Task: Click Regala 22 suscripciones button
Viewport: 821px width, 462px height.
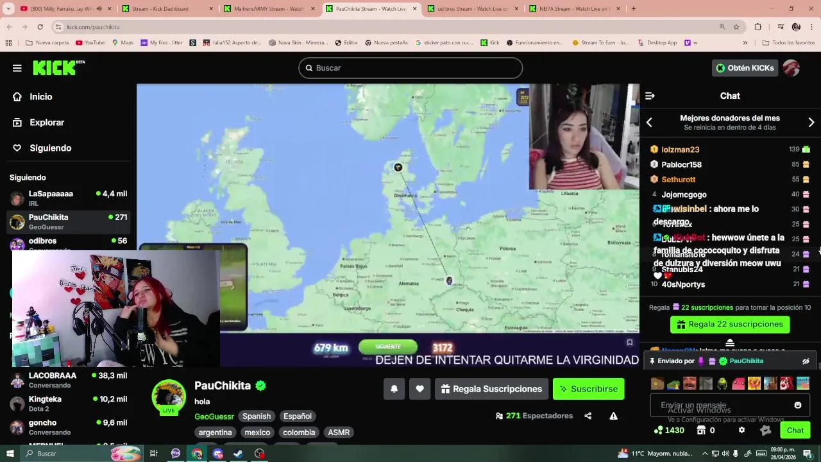Action: [x=730, y=324]
